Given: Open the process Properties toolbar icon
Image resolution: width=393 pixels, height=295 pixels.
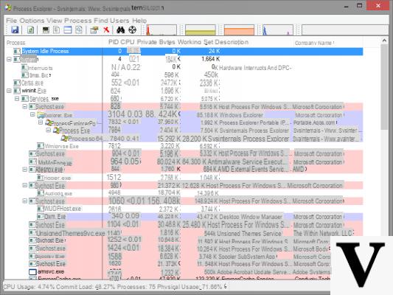Looking at the screenshot, I should click(x=94, y=30).
